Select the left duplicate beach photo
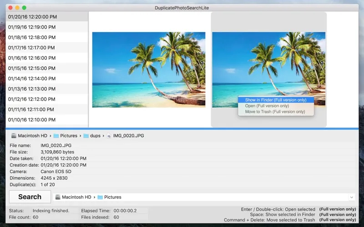Viewport: 364px width, 227px height. coord(149,69)
